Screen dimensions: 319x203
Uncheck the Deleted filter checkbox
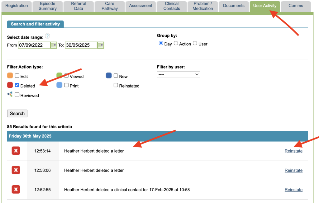pyautogui.click(x=17, y=85)
